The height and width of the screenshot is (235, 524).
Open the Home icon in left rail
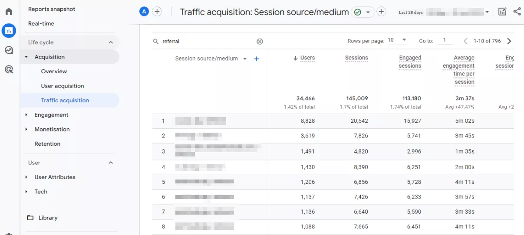pos(9,12)
